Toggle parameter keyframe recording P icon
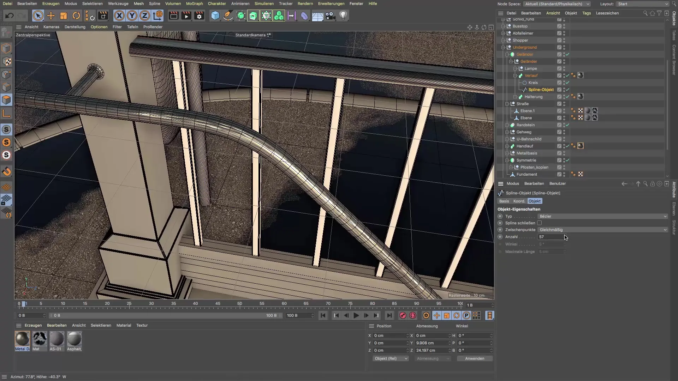The width and height of the screenshot is (678, 381). coord(466,315)
